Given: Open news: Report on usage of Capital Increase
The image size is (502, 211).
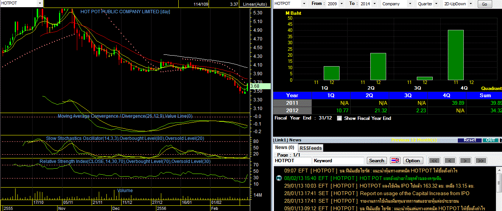Looking at the screenshot, I should pyautogui.click(x=414, y=193).
